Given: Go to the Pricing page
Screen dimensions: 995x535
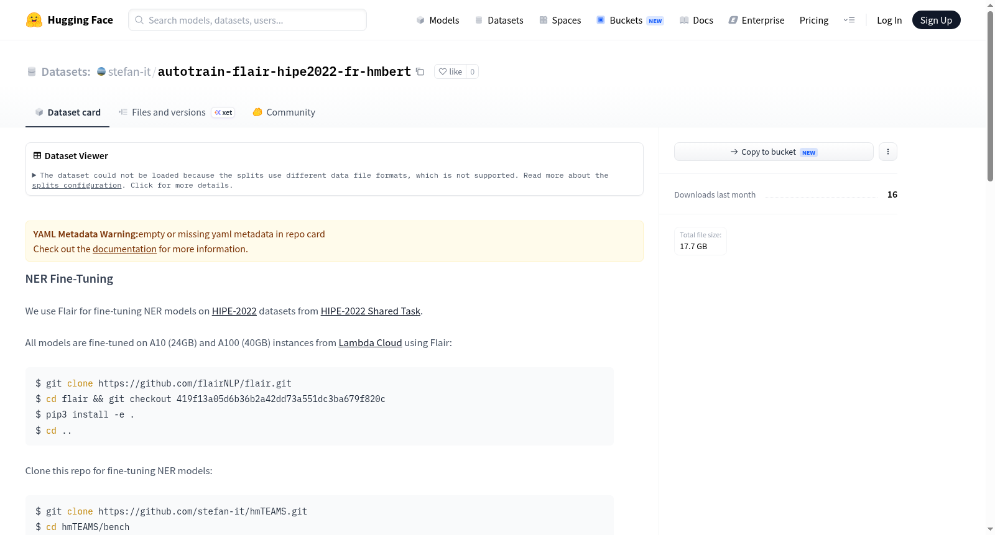Looking at the screenshot, I should [x=814, y=21].
